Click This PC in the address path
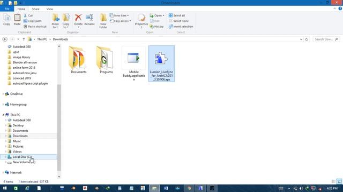The image size is (343, 192). click(42, 39)
